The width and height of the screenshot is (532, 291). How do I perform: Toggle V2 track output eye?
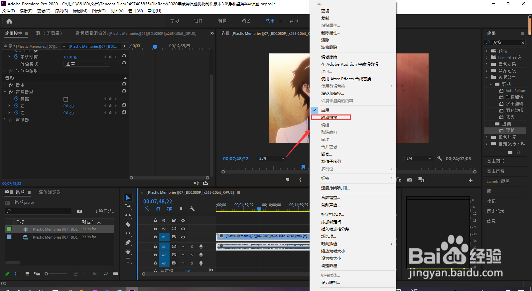(x=183, y=229)
